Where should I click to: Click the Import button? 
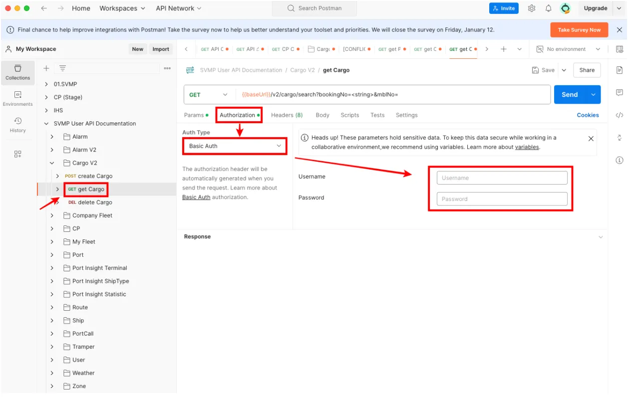(x=161, y=49)
